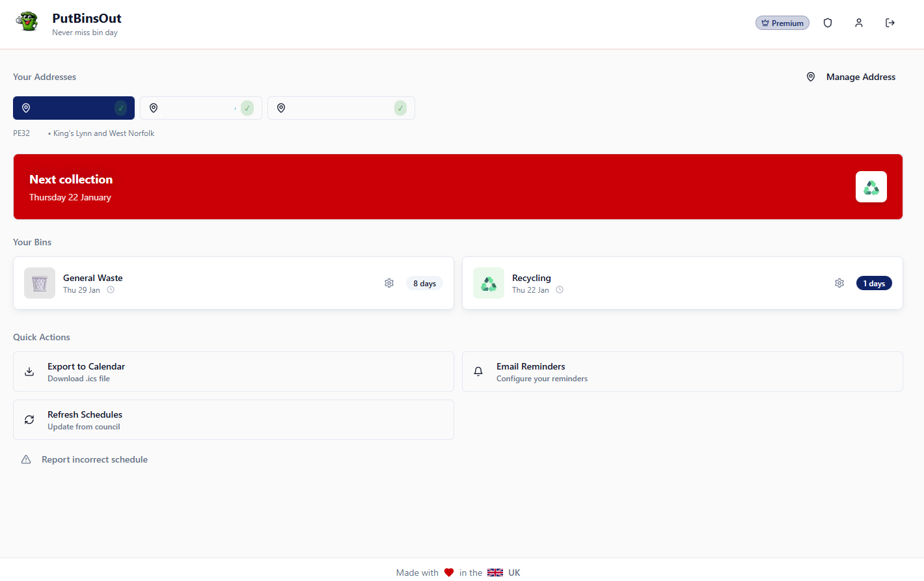Open Email Reminders
The width and height of the screenshot is (924, 581).
point(683,372)
